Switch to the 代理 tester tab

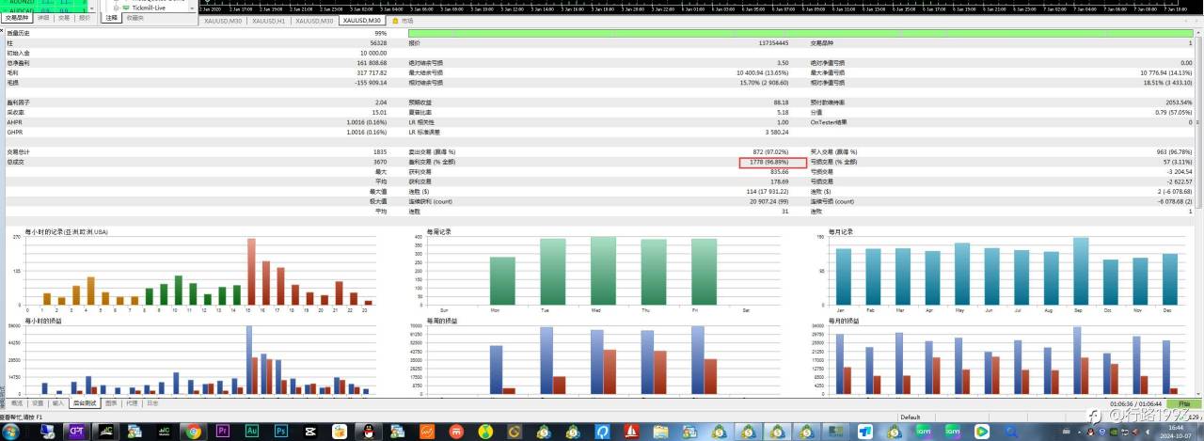click(132, 402)
